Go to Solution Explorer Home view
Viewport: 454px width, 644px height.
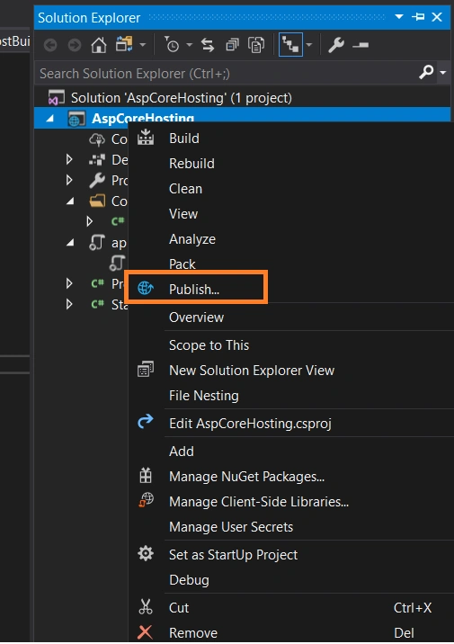99,45
